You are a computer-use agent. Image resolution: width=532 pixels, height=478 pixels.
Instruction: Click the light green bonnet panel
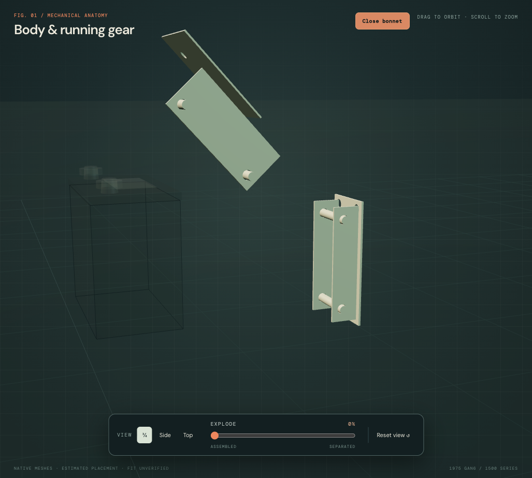pos(223,129)
